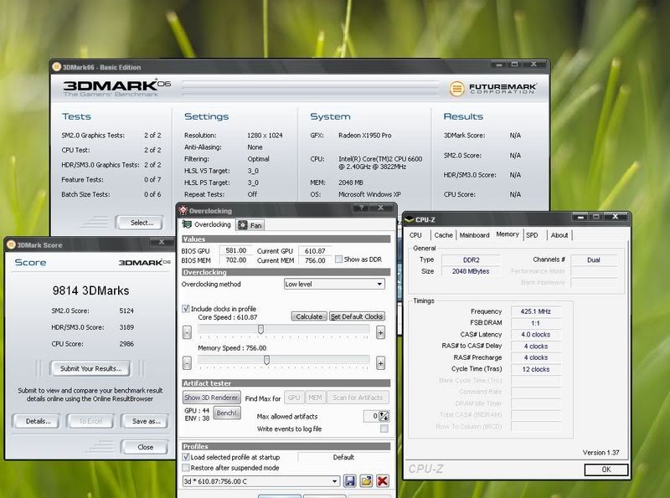Click the Futuremark Corporation logo
The width and height of the screenshot is (670, 498).
[492, 89]
